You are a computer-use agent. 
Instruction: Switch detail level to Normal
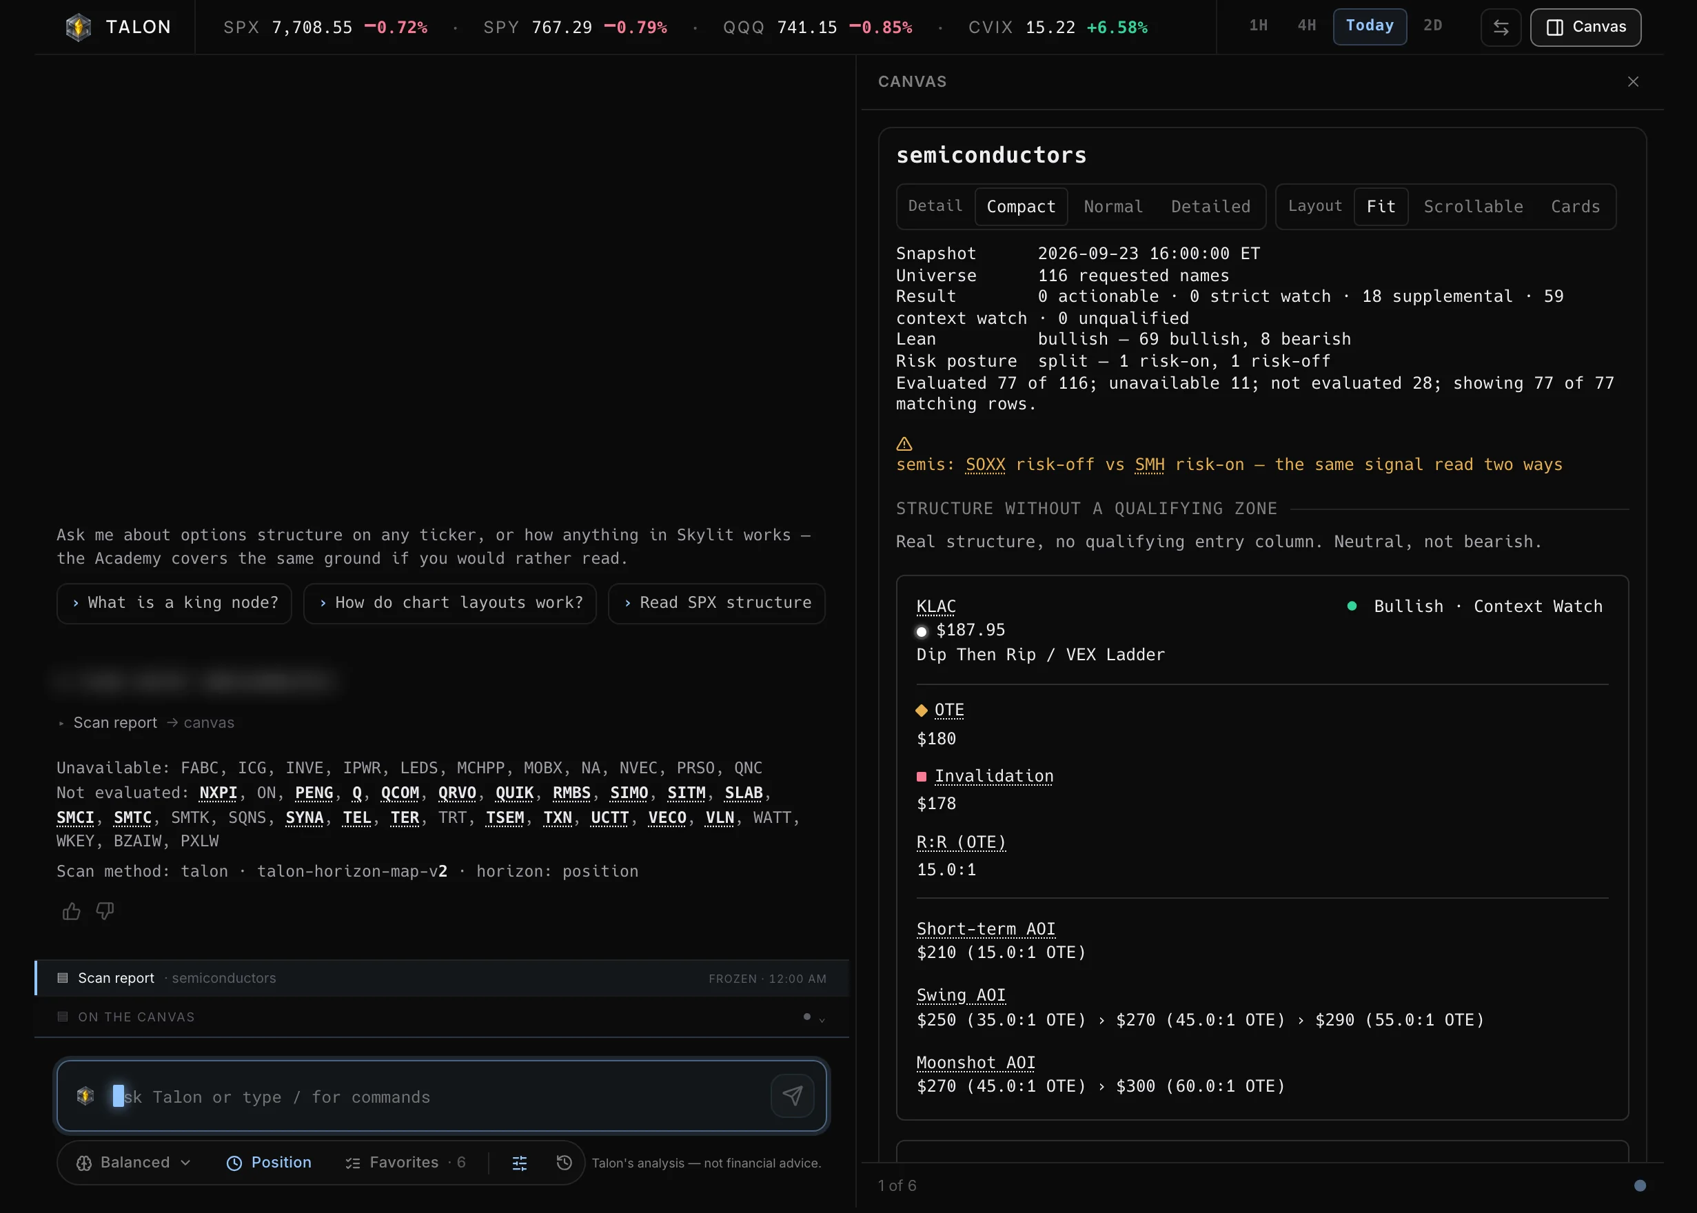(x=1113, y=207)
